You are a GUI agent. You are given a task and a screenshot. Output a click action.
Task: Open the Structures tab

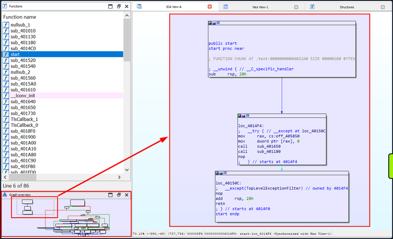[x=347, y=7]
